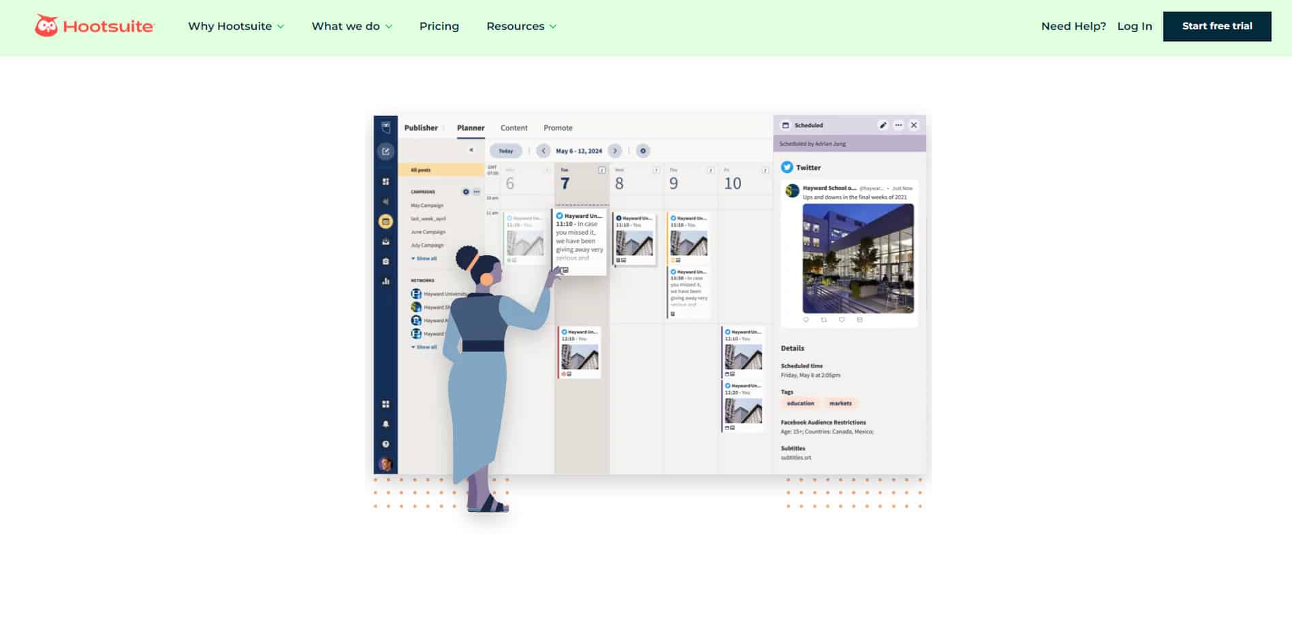Open the Pricing page
The image size is (1292, 626).
439,26
